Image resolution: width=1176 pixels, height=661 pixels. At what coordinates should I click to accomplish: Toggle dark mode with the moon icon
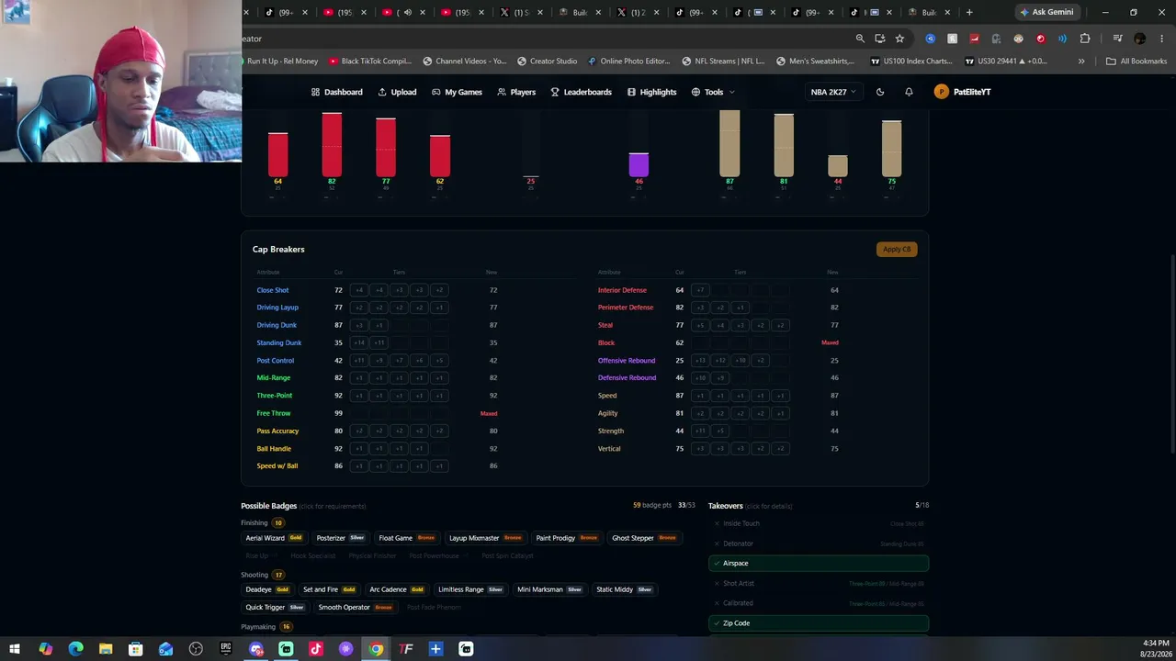[x=880, y=92]
